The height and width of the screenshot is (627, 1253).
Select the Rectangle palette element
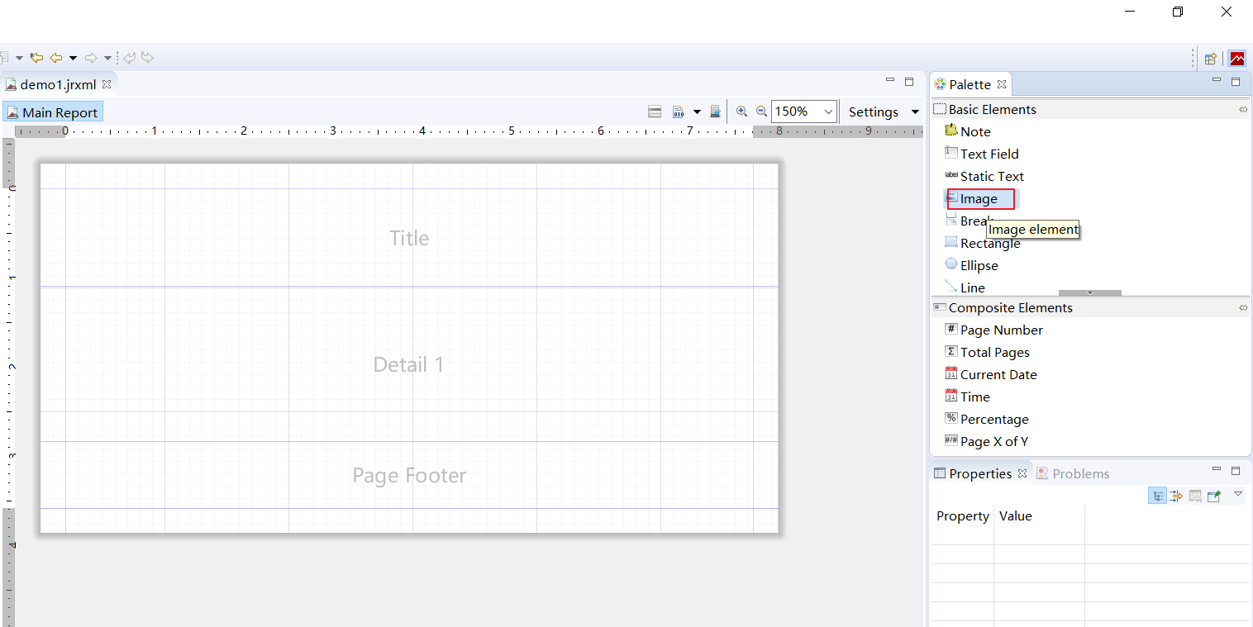click(x=983, y=243)
